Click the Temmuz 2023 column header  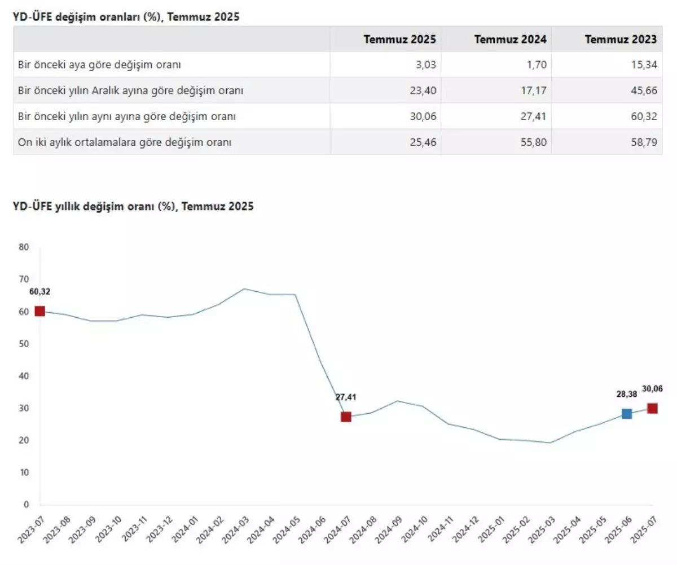coord(621,40)
